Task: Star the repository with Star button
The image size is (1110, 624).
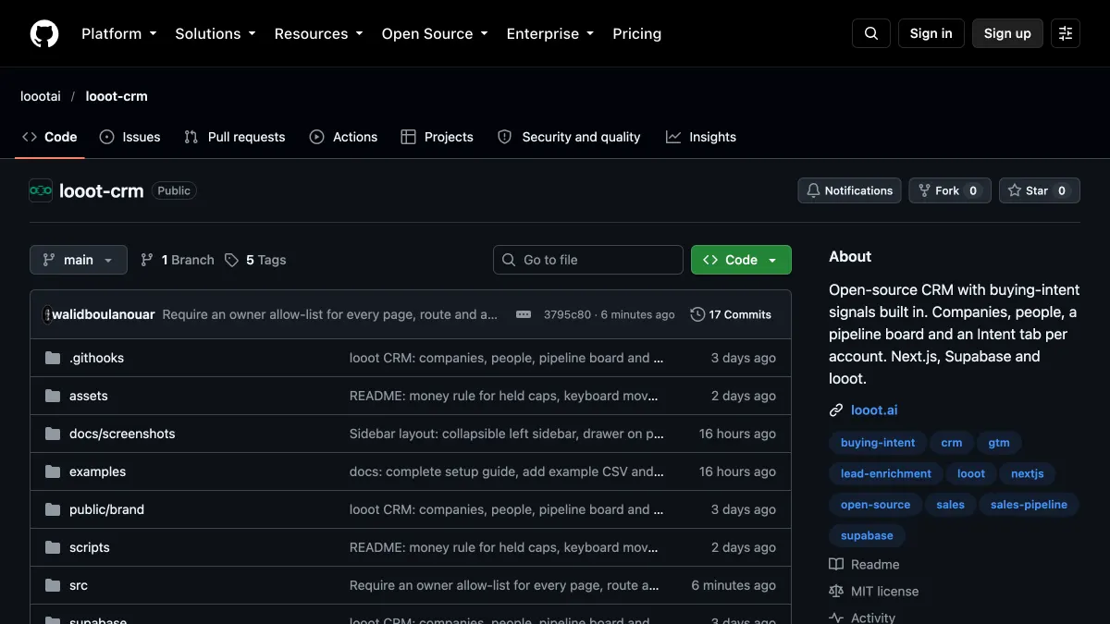Action: (1040, 190)
